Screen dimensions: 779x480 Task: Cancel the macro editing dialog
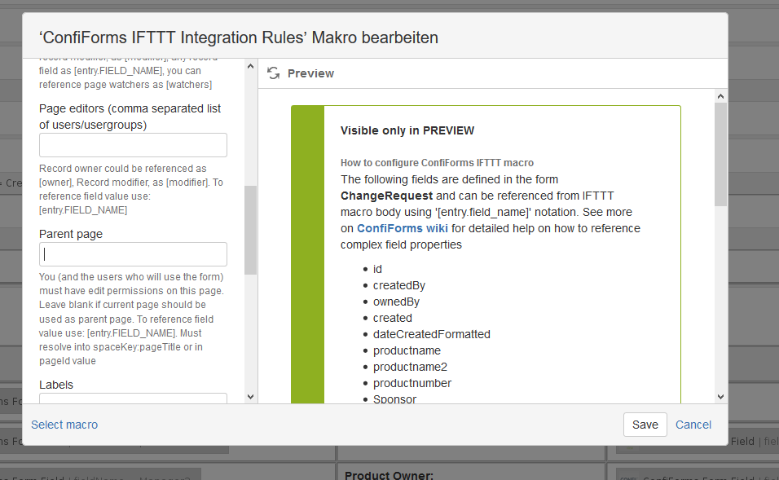(x=693, y=425)
